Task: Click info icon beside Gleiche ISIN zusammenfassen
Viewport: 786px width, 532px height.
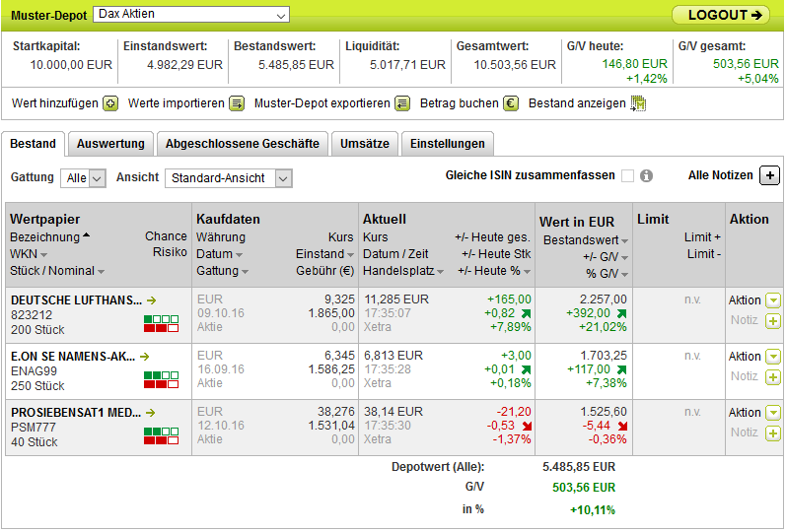Action: [647, 176]
